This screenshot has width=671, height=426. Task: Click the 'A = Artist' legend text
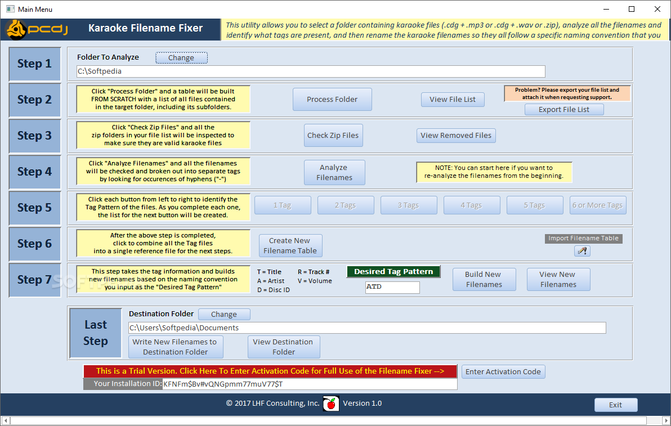(x=270, y=281)
